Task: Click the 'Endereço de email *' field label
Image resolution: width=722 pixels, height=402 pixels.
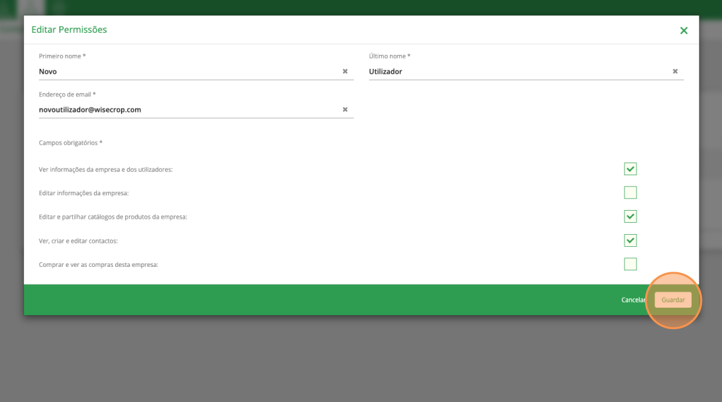Action: (68, 94)
